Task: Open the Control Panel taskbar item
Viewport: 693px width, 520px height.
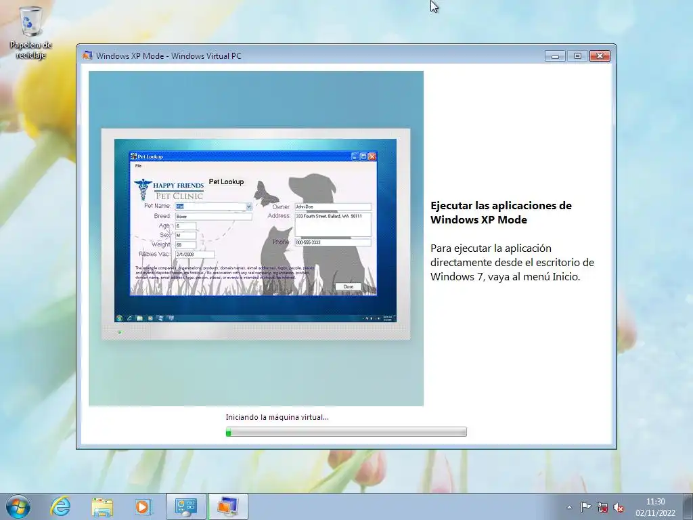Action: (185, 506)
